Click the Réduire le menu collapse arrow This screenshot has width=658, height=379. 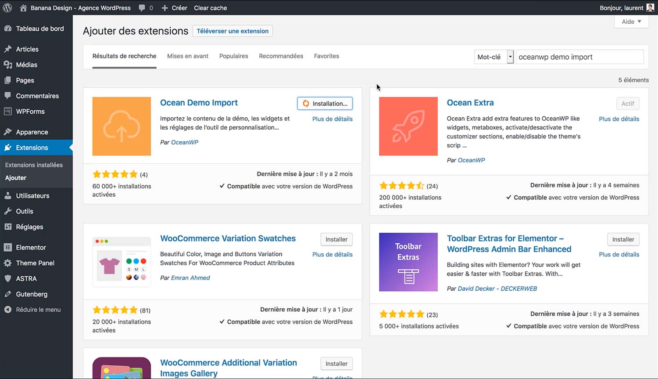8,310
